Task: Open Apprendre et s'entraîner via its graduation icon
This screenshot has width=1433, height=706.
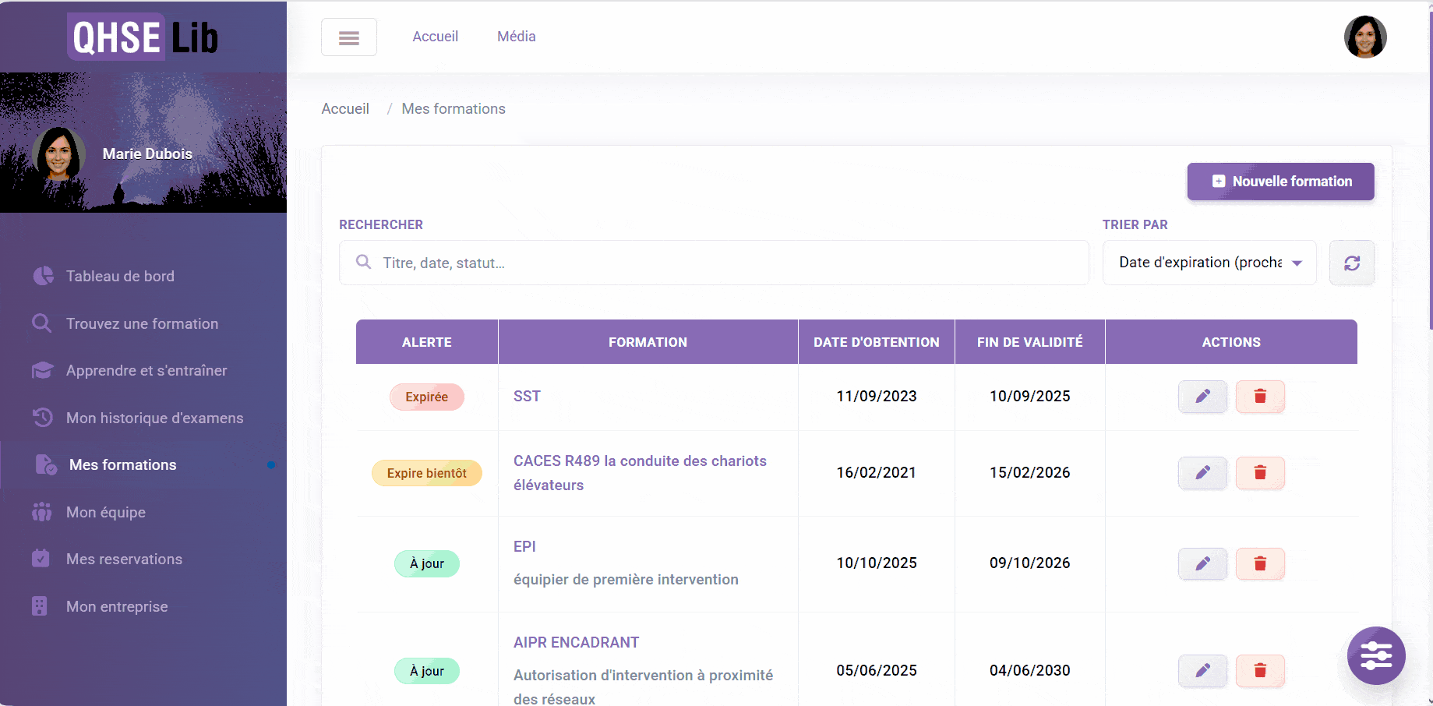Action: [x=43, y=370]
